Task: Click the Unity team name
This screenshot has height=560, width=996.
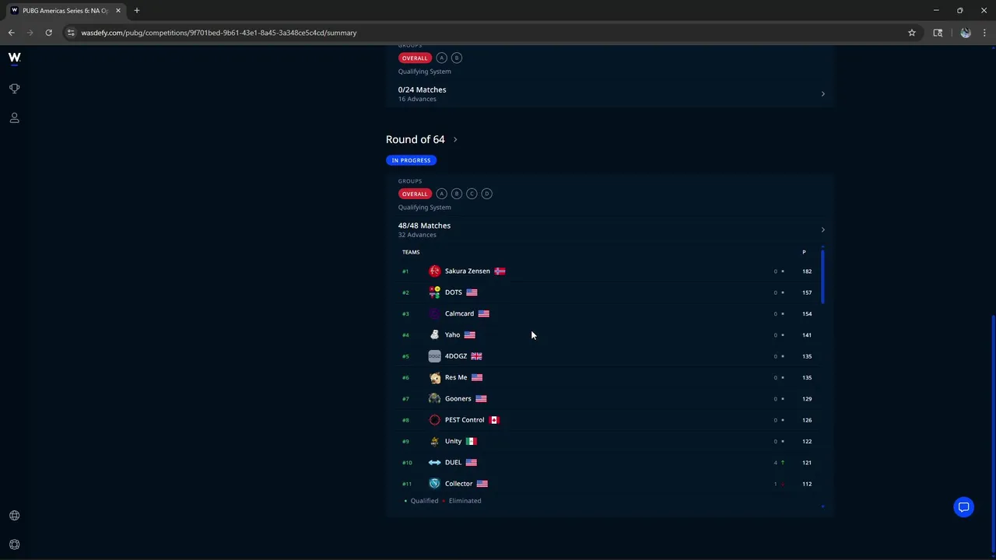Action: [453, 441]
